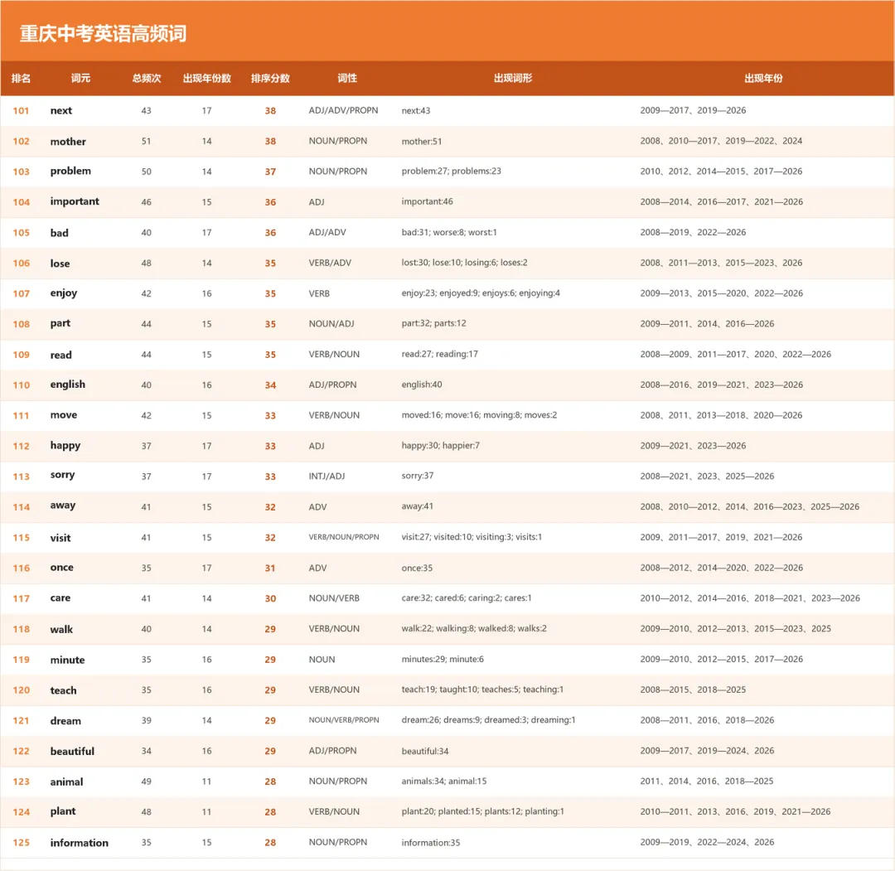Image resolution: width=895 pixels, height=871 pixels.
Task: Click the years '2009—2017、2019—2026' for next
Action: [692, 110]
